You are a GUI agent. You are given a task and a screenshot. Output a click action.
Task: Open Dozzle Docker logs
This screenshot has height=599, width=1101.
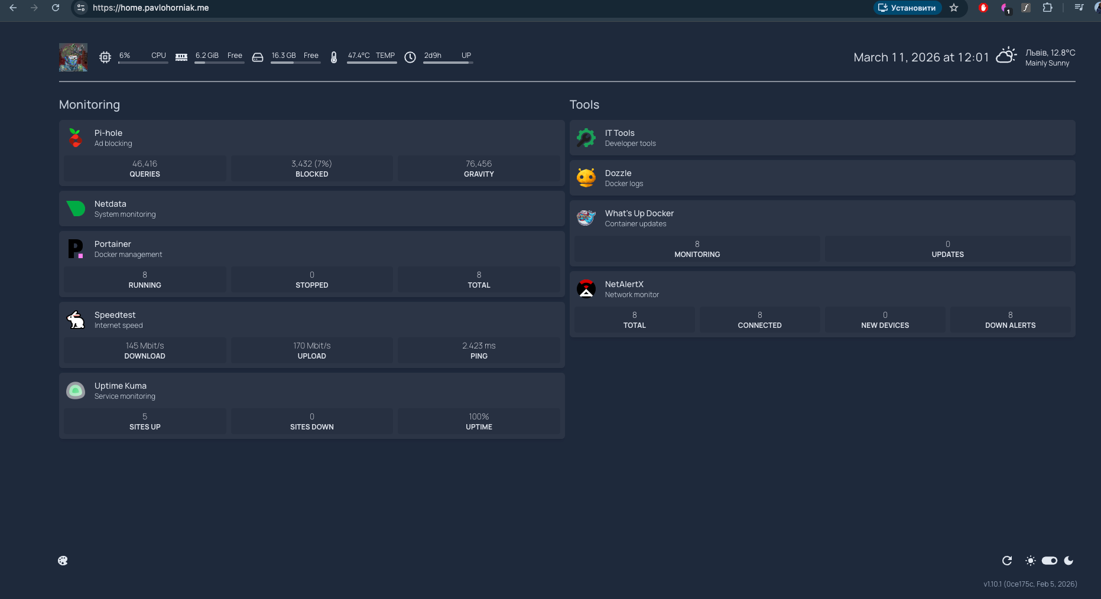(617, 177)
